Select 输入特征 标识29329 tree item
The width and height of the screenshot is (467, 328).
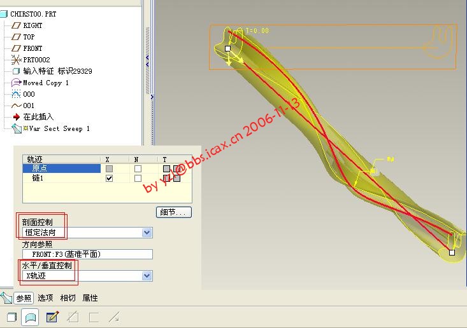[x=57, y=71]
